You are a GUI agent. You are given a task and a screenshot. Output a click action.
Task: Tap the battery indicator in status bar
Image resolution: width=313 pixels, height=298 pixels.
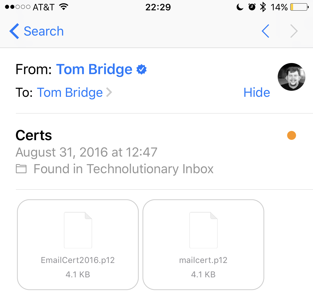pyautogui.click(x=299, y=7)
